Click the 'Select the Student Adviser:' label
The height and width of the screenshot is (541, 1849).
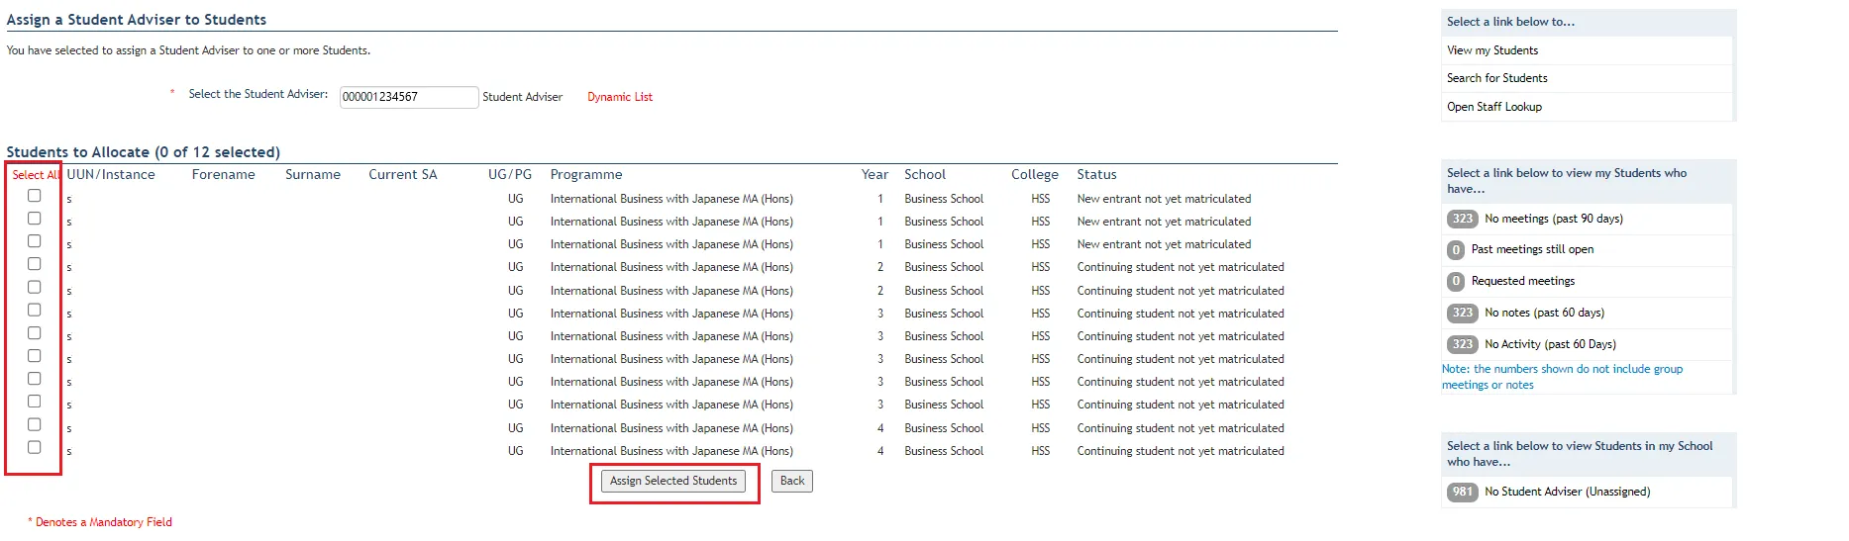pyautogui.click(x=257, y=94)
